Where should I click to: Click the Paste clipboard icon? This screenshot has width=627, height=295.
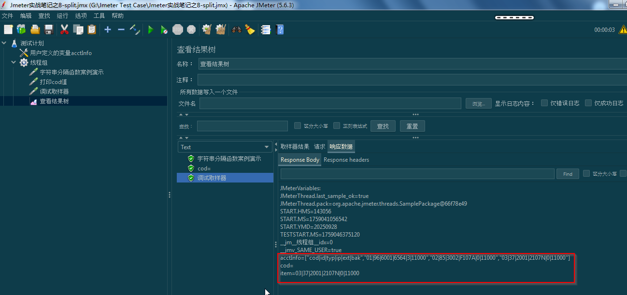[x=92, y=29]
